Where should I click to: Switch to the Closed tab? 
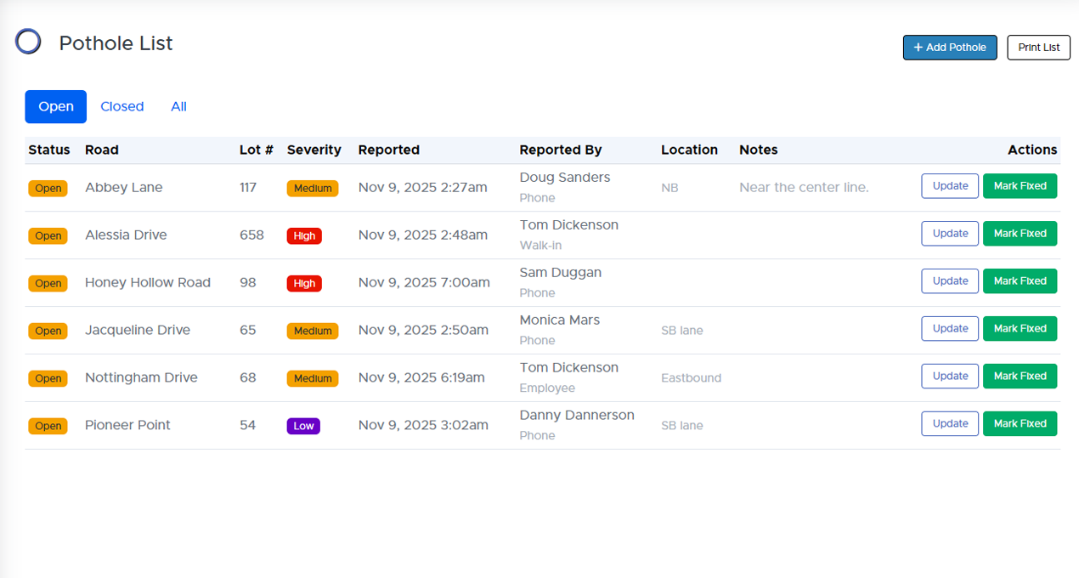click(x=121, y=107)
